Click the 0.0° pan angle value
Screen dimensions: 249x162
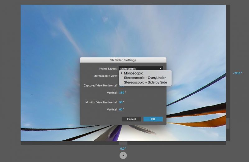click(x=123, y=149)
